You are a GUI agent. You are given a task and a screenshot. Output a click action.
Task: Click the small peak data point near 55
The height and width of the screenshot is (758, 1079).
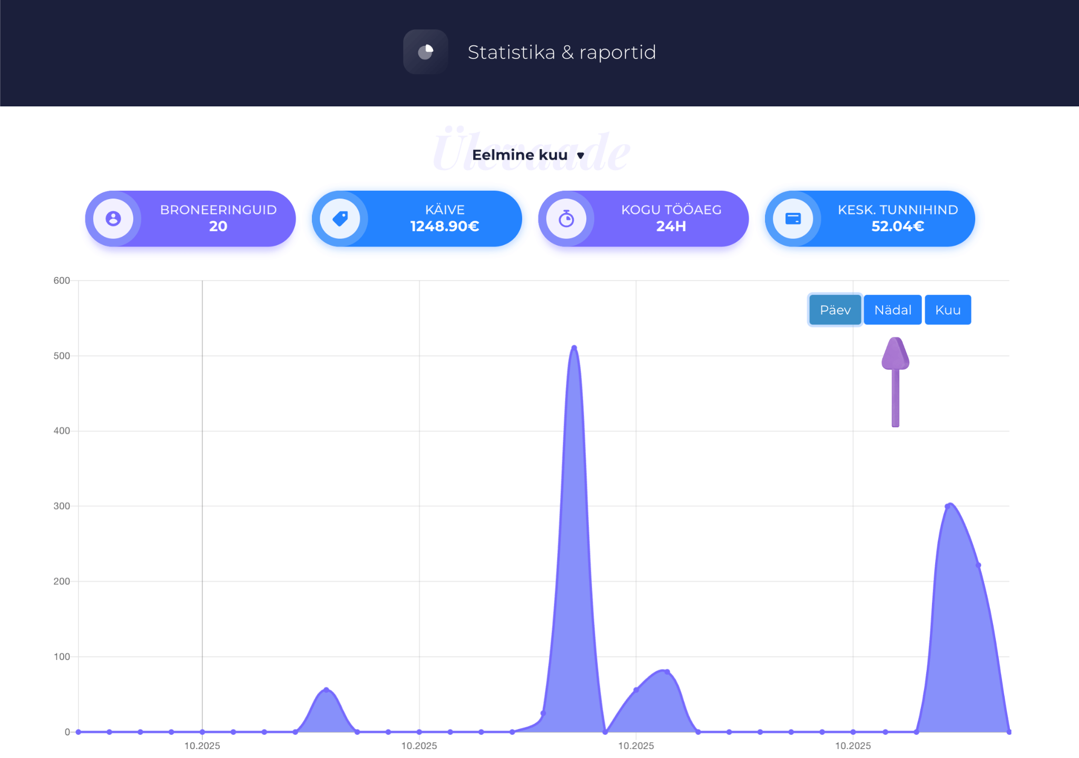click(x=326, y=690)
